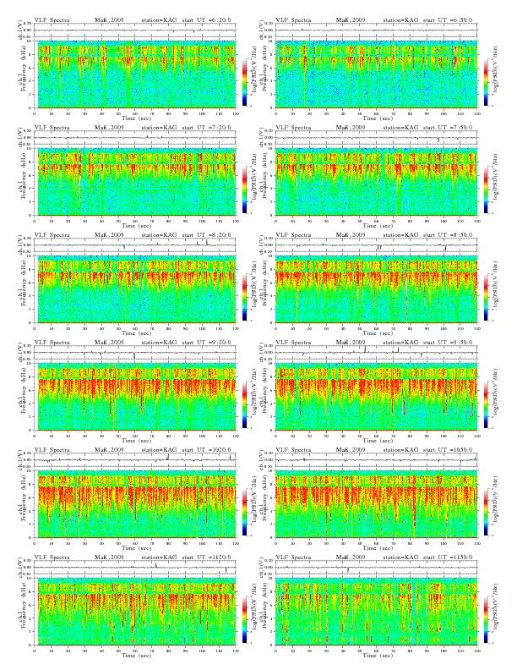Click 'Mar8, 2009' date in the 9:20:0 panel
The image size is (517, 670).
tap(109, 343)
